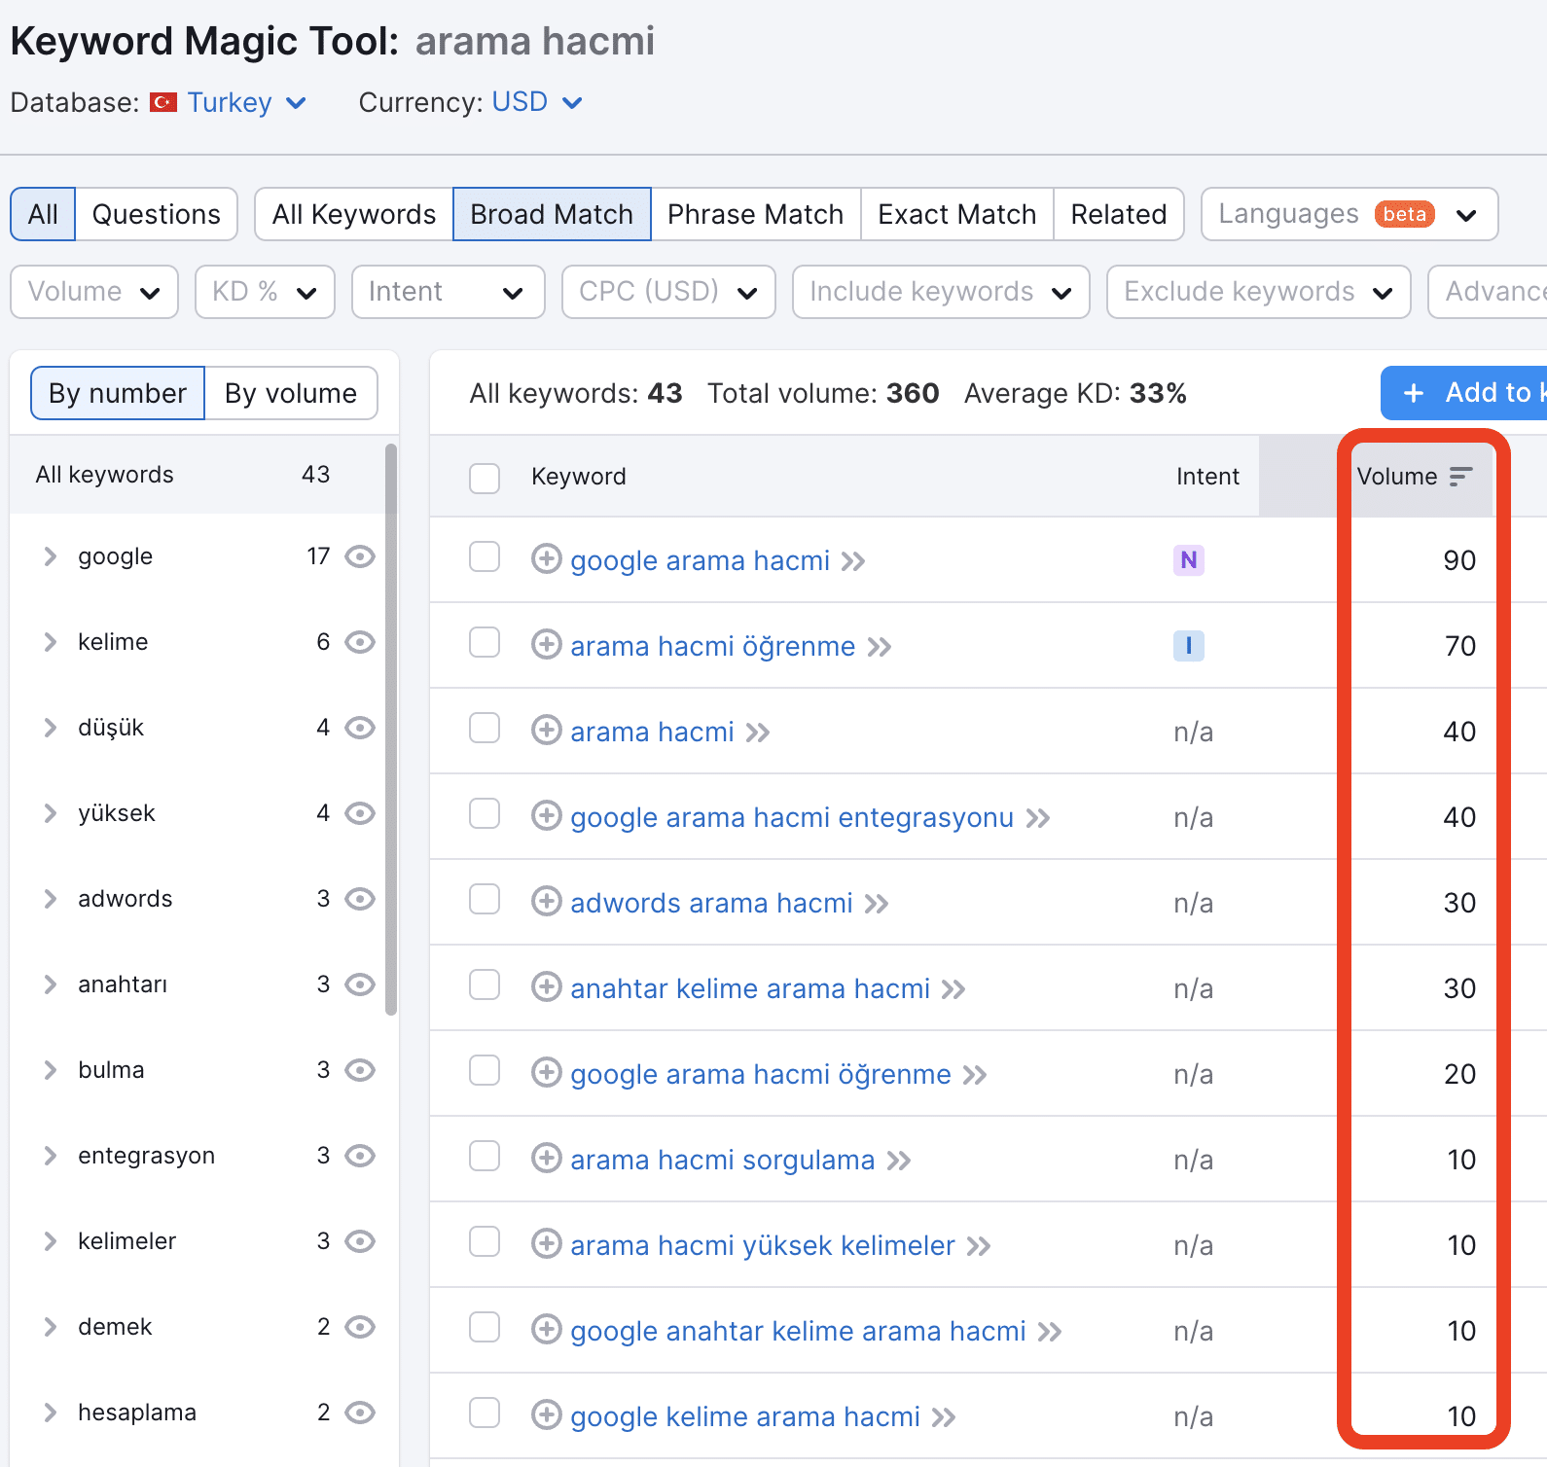Click the plus icon beside google arama hacmi
Viewport: 1547px width, 1467px height.
546,559
